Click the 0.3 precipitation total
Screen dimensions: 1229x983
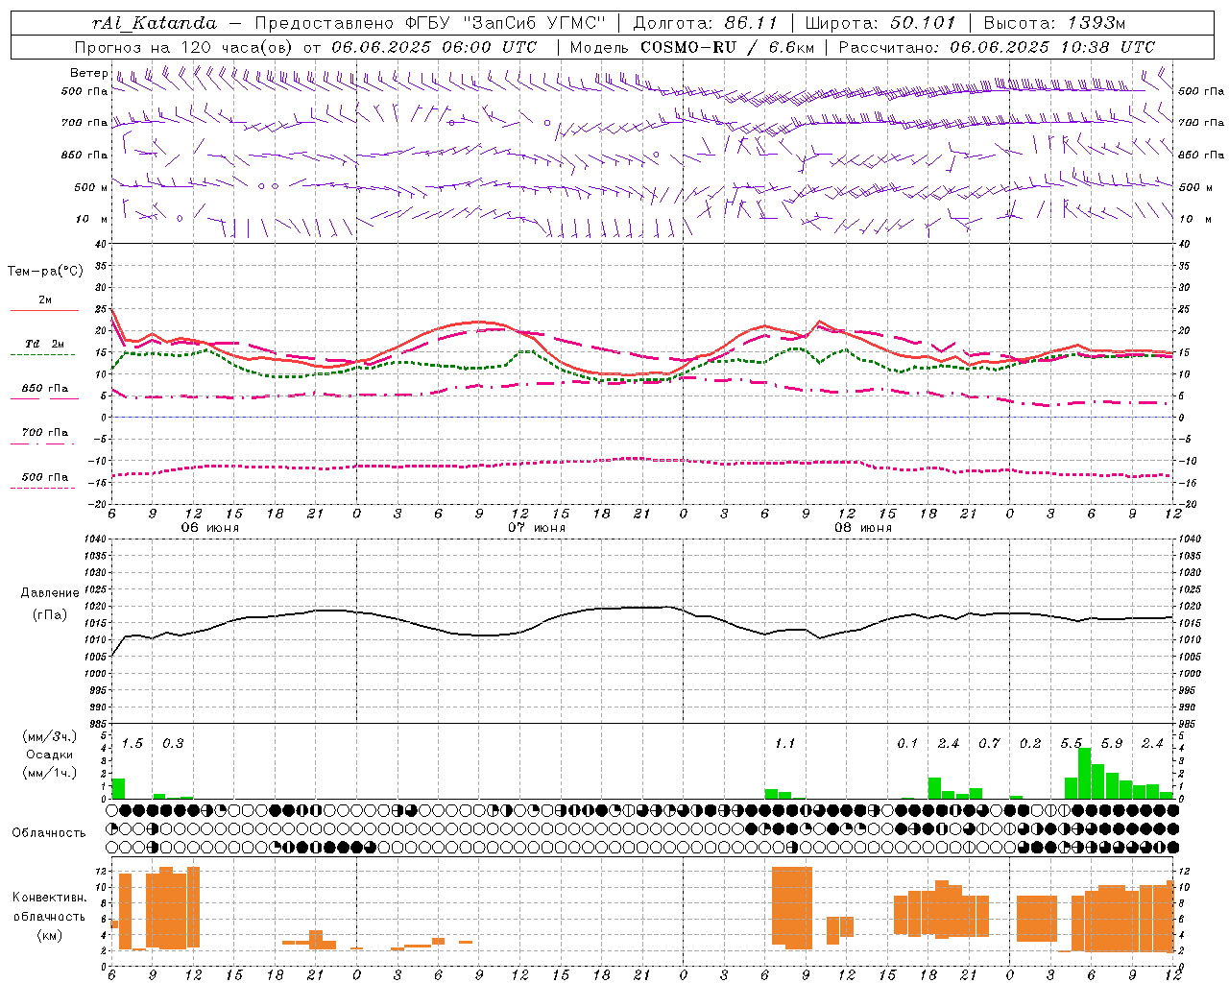click(x=173, y=744)
